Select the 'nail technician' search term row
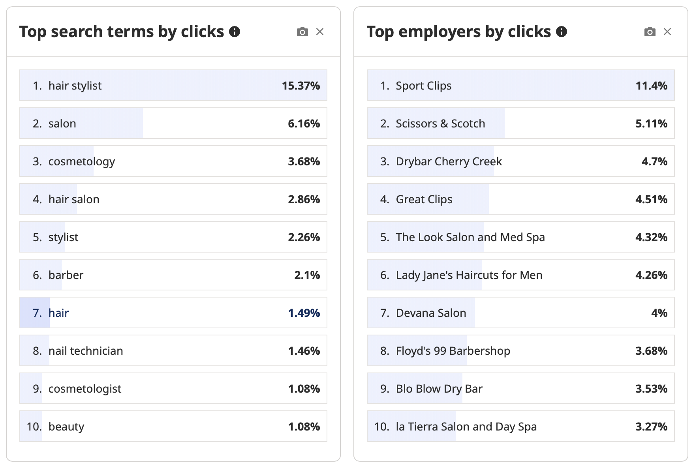Viewport: 695px width, 468px height. pyautogui.click(x=173, y=350)
